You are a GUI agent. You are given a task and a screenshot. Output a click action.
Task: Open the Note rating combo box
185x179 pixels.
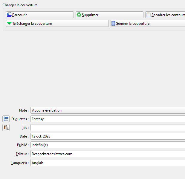(x=108, y=110)
